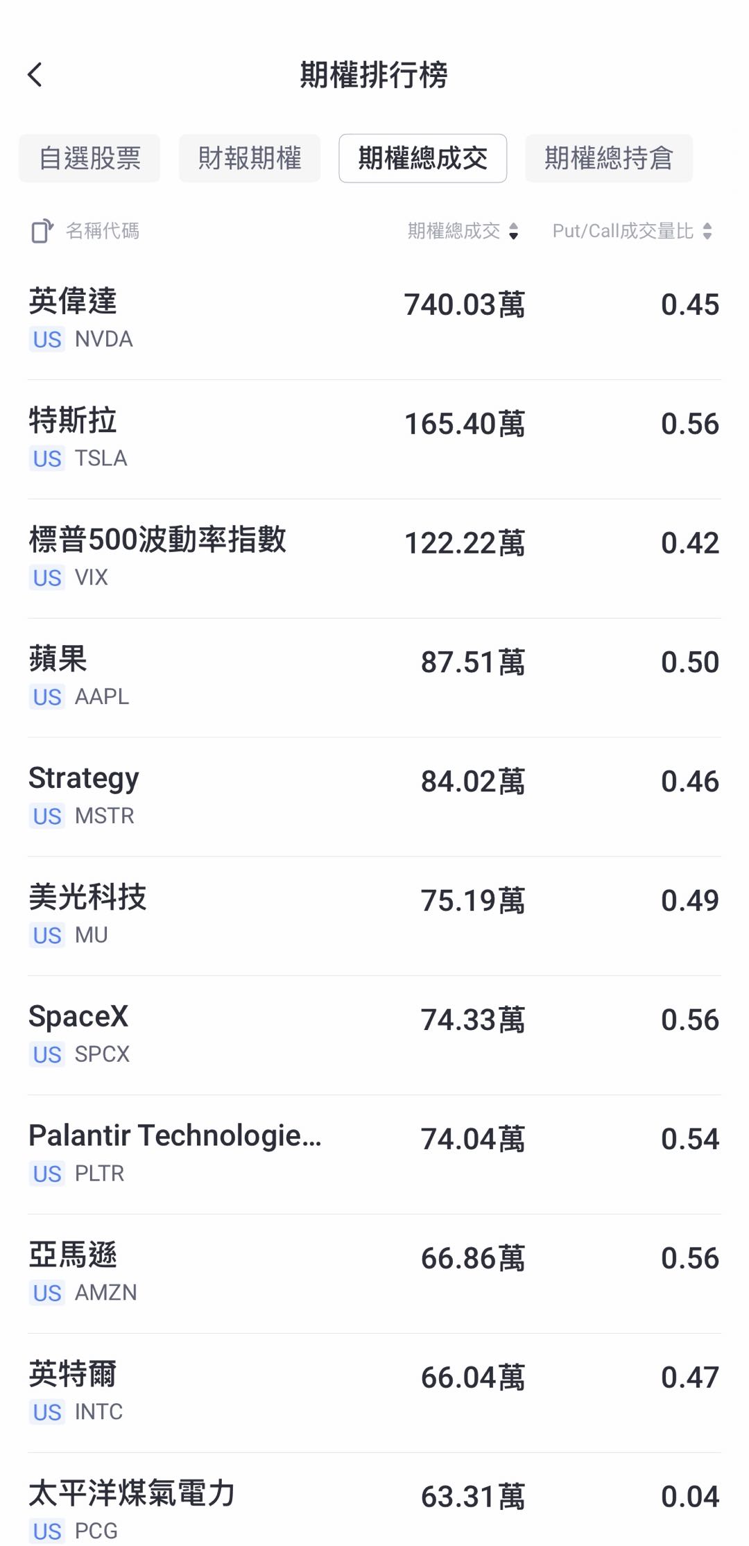Select the 期權總成交 tab
Image resolution: width=749 pixels, height=1546 pixels.
click(422, 158)
